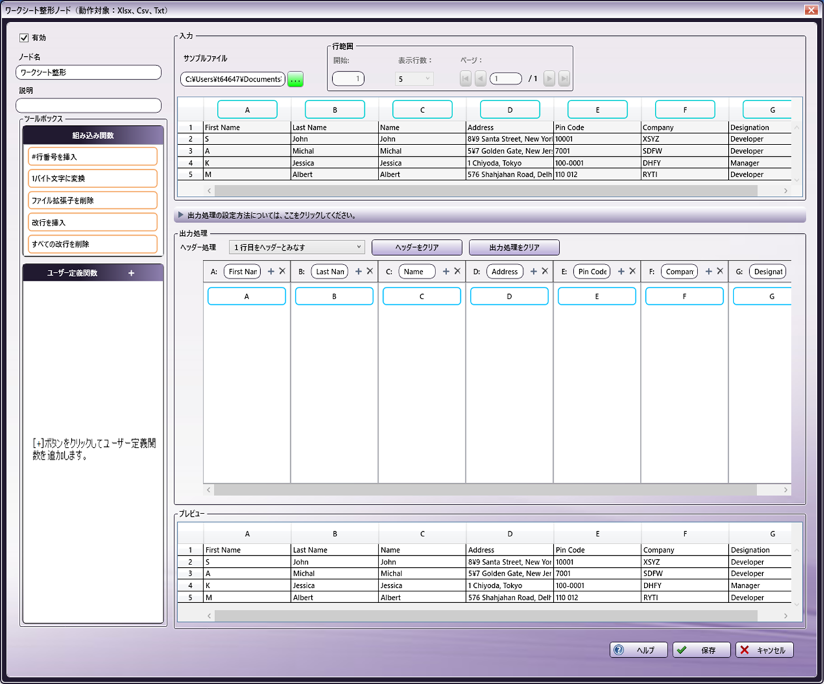The image size is (825, 684).
Task: Click the plus icon for output column B
Action: [358, 271]
